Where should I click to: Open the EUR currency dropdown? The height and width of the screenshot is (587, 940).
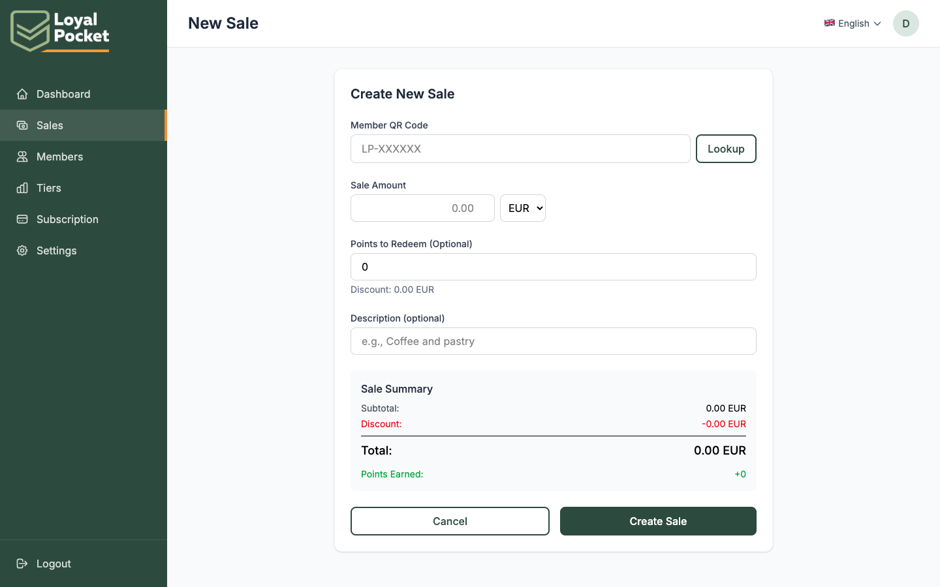522,208
